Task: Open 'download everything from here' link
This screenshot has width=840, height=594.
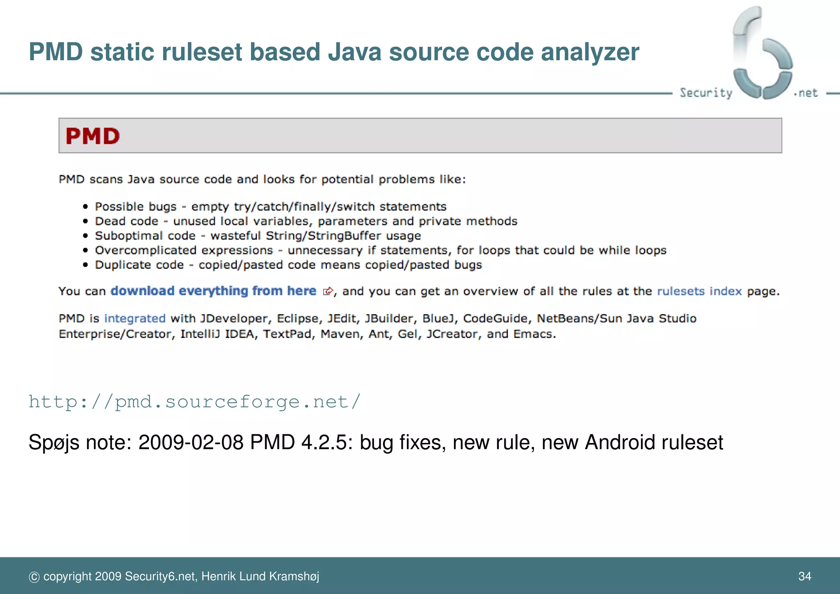Action: [x=213, y=291]
